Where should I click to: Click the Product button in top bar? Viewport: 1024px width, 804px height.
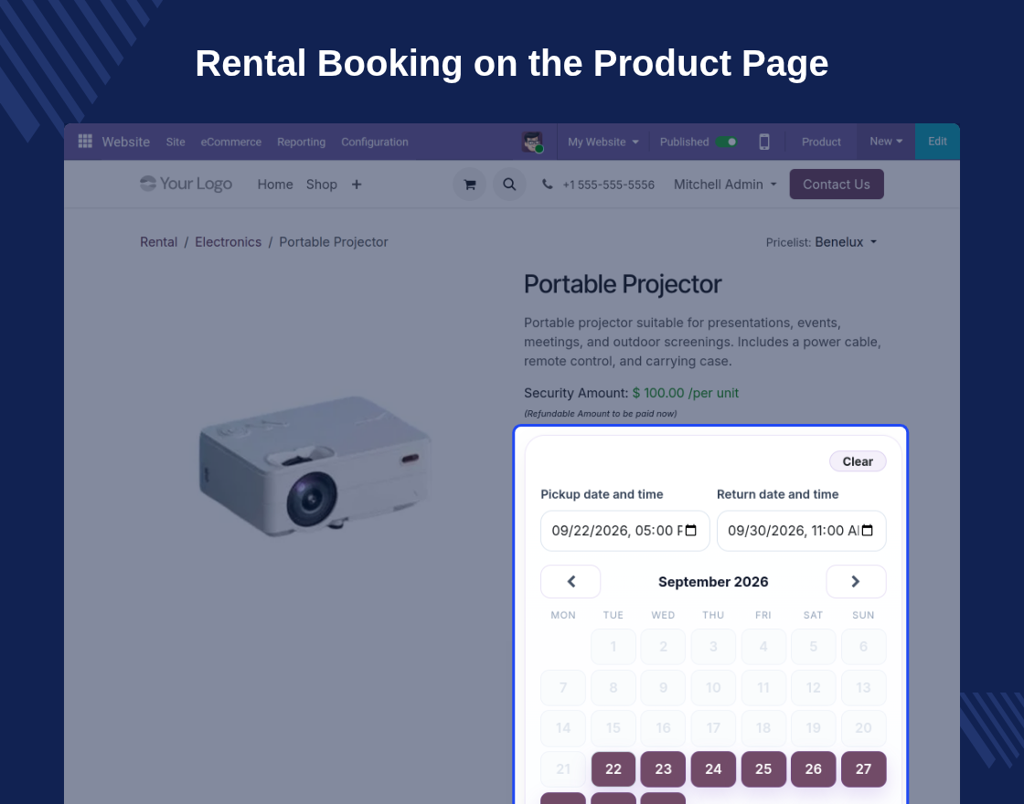(822, 142)
